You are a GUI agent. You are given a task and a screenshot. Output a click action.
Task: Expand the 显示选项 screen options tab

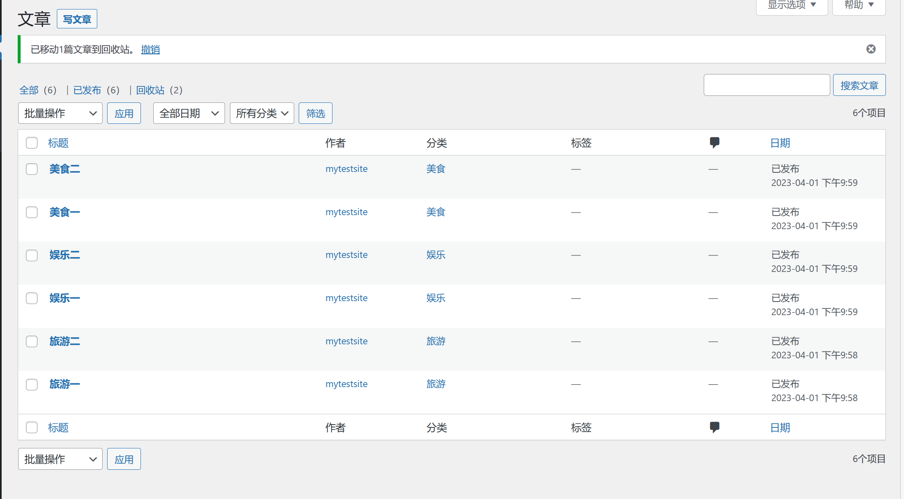(x=792, y=5)
